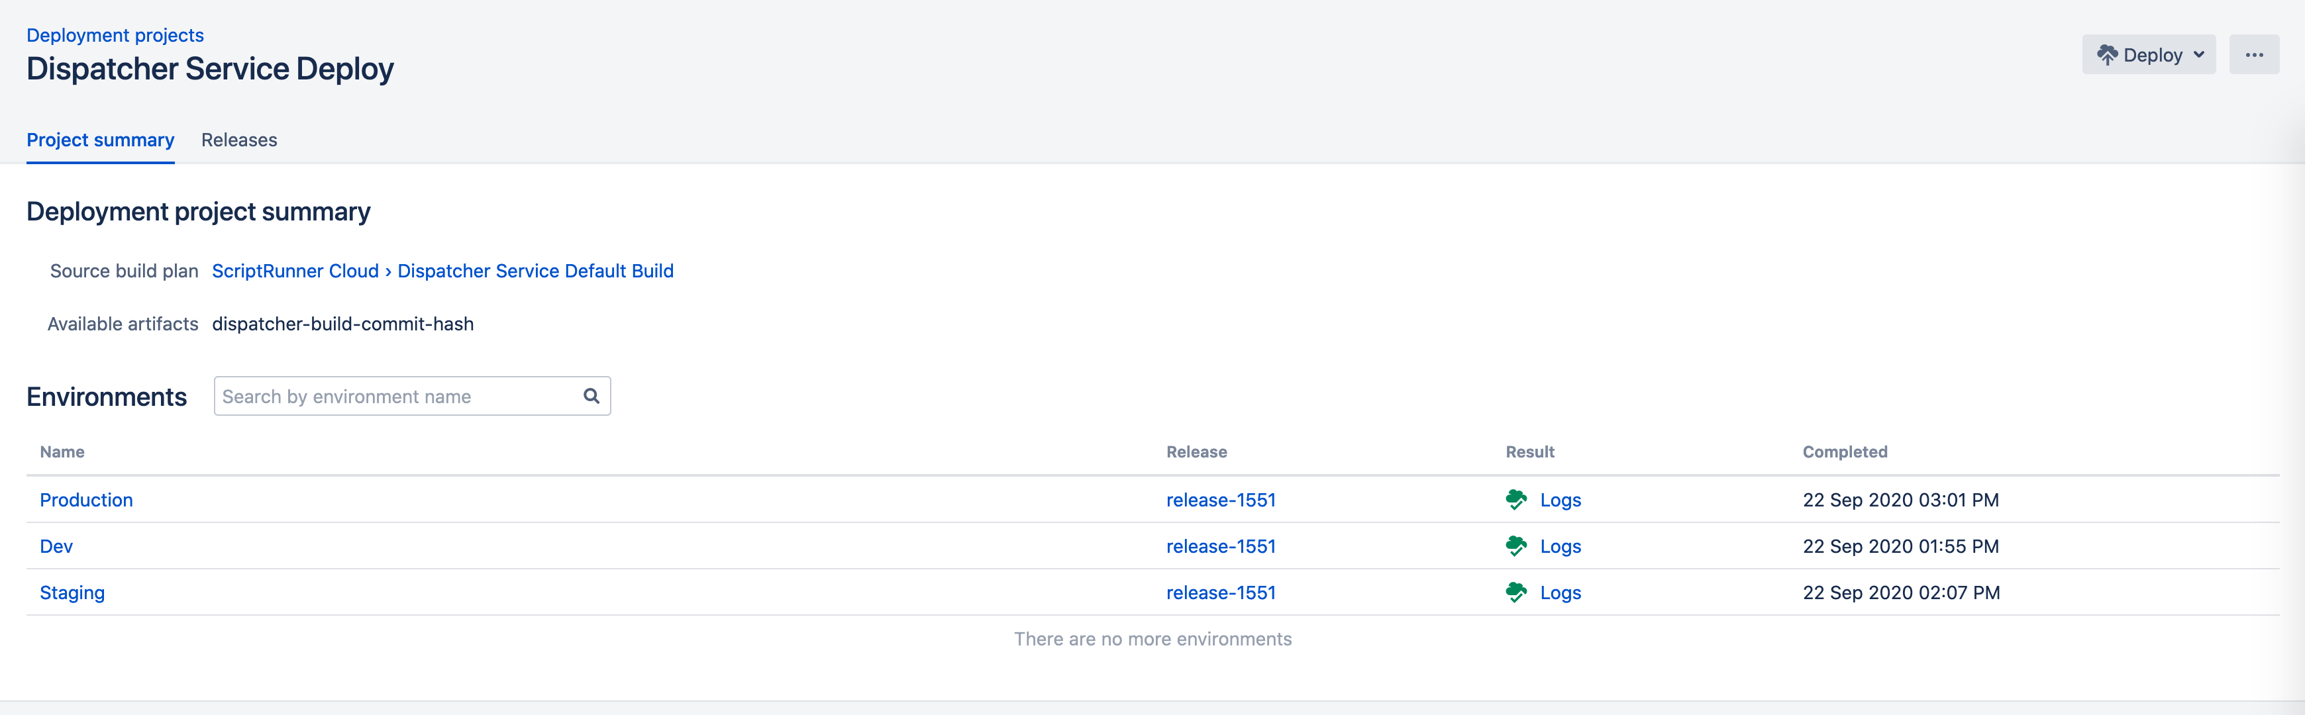
Task: Open release-1551 in the Dev row
Action: click(1221, 547)
